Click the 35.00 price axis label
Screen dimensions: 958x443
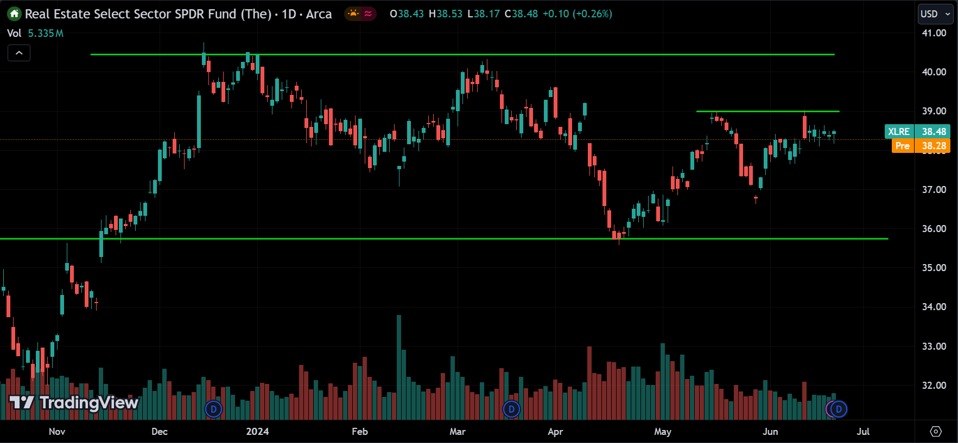point(934,268)
